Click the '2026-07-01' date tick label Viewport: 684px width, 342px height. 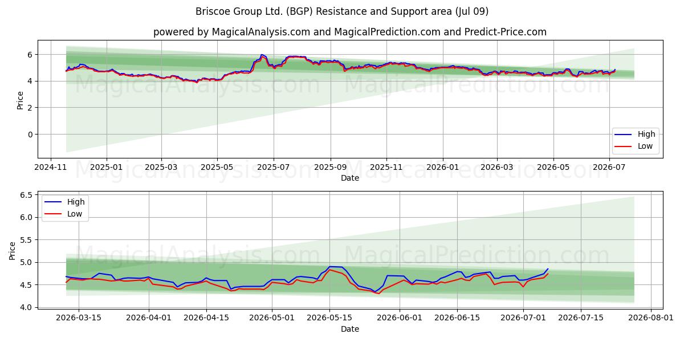click(x=523, y=318)
